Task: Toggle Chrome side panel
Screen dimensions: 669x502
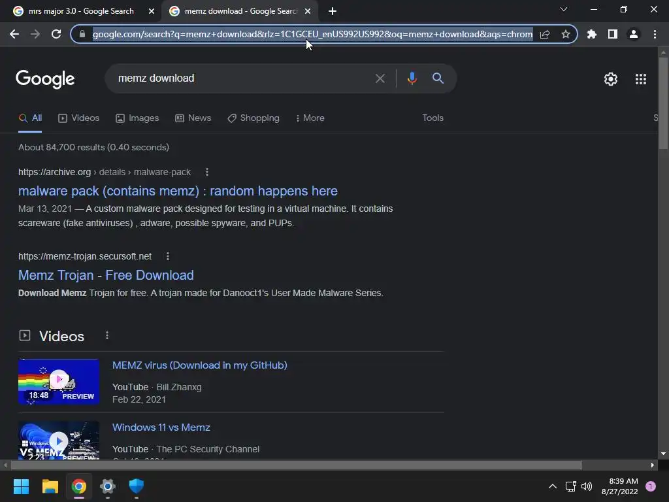Action: coord(613,34)
